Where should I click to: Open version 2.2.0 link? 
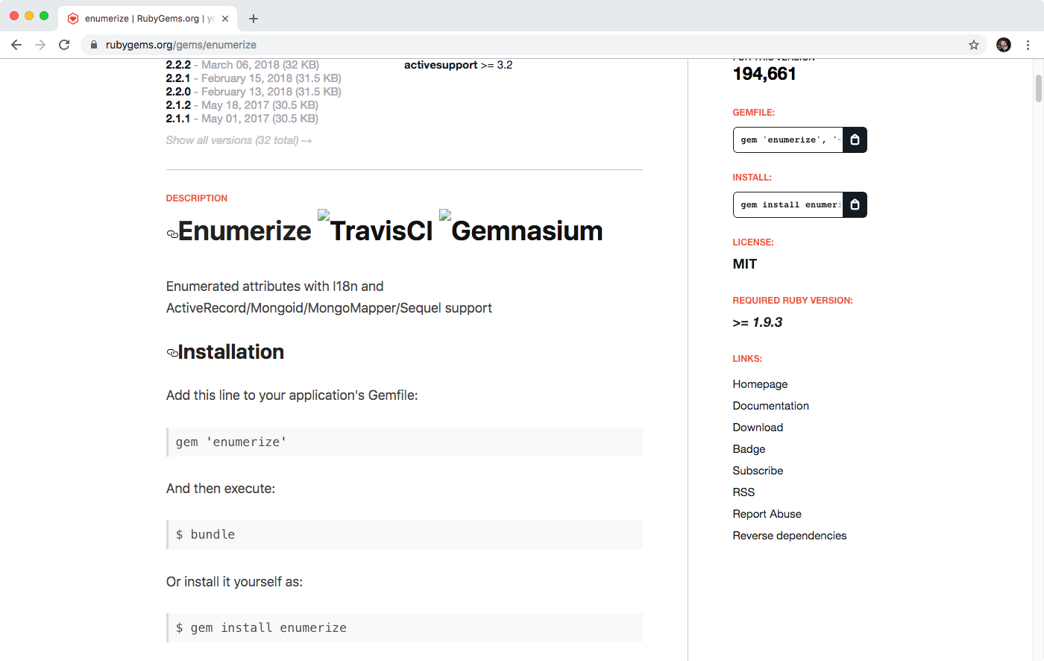pos(178,92)
